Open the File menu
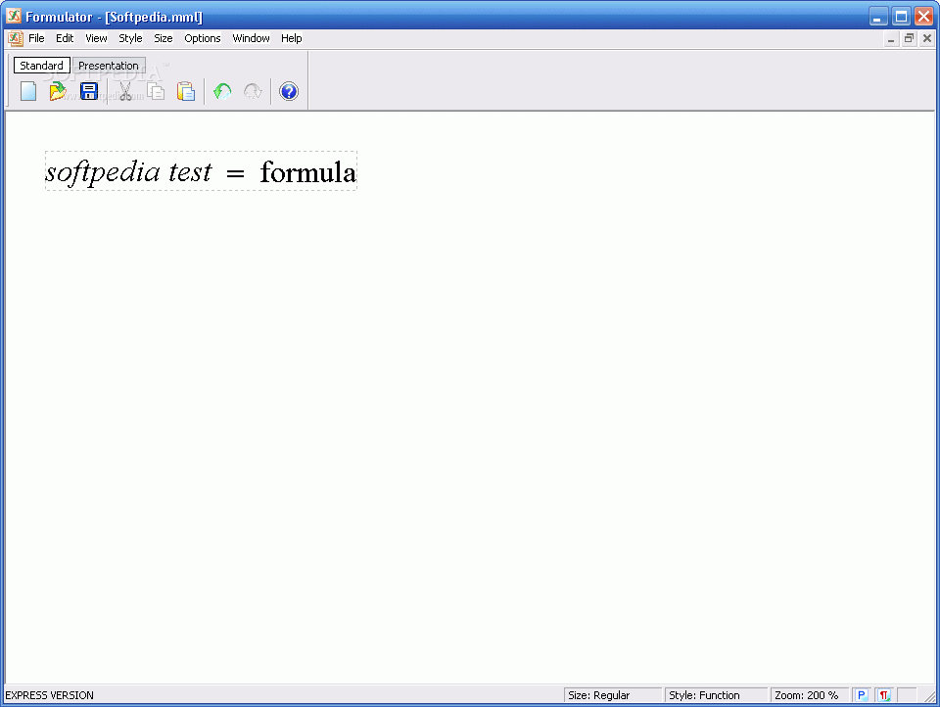The image size is (940, 707). pyautogui.click(x=36, y=38)
